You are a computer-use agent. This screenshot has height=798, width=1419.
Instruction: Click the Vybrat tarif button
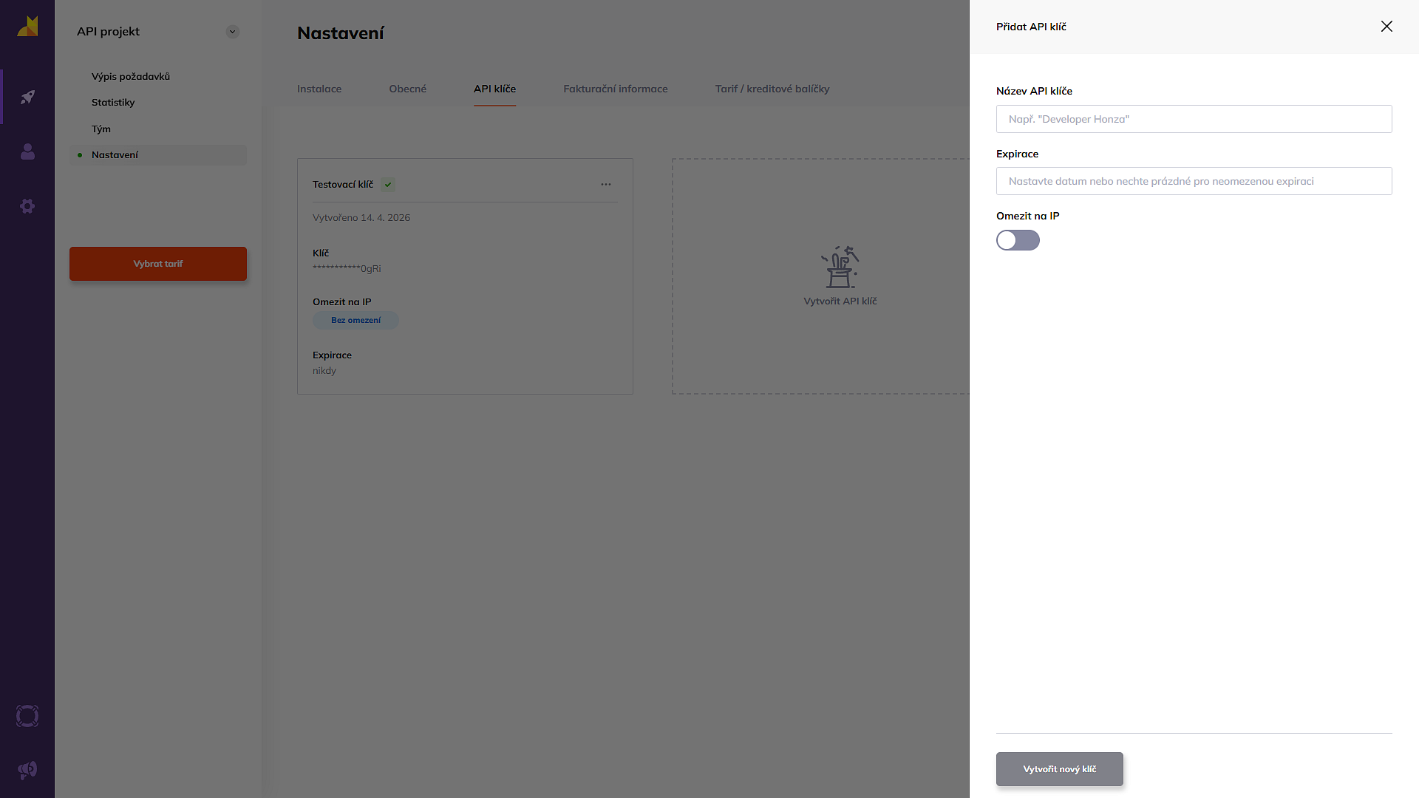click(158, 264)
